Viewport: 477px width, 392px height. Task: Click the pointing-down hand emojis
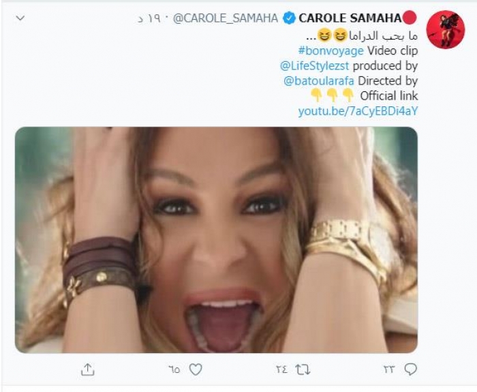coord(333,95)
